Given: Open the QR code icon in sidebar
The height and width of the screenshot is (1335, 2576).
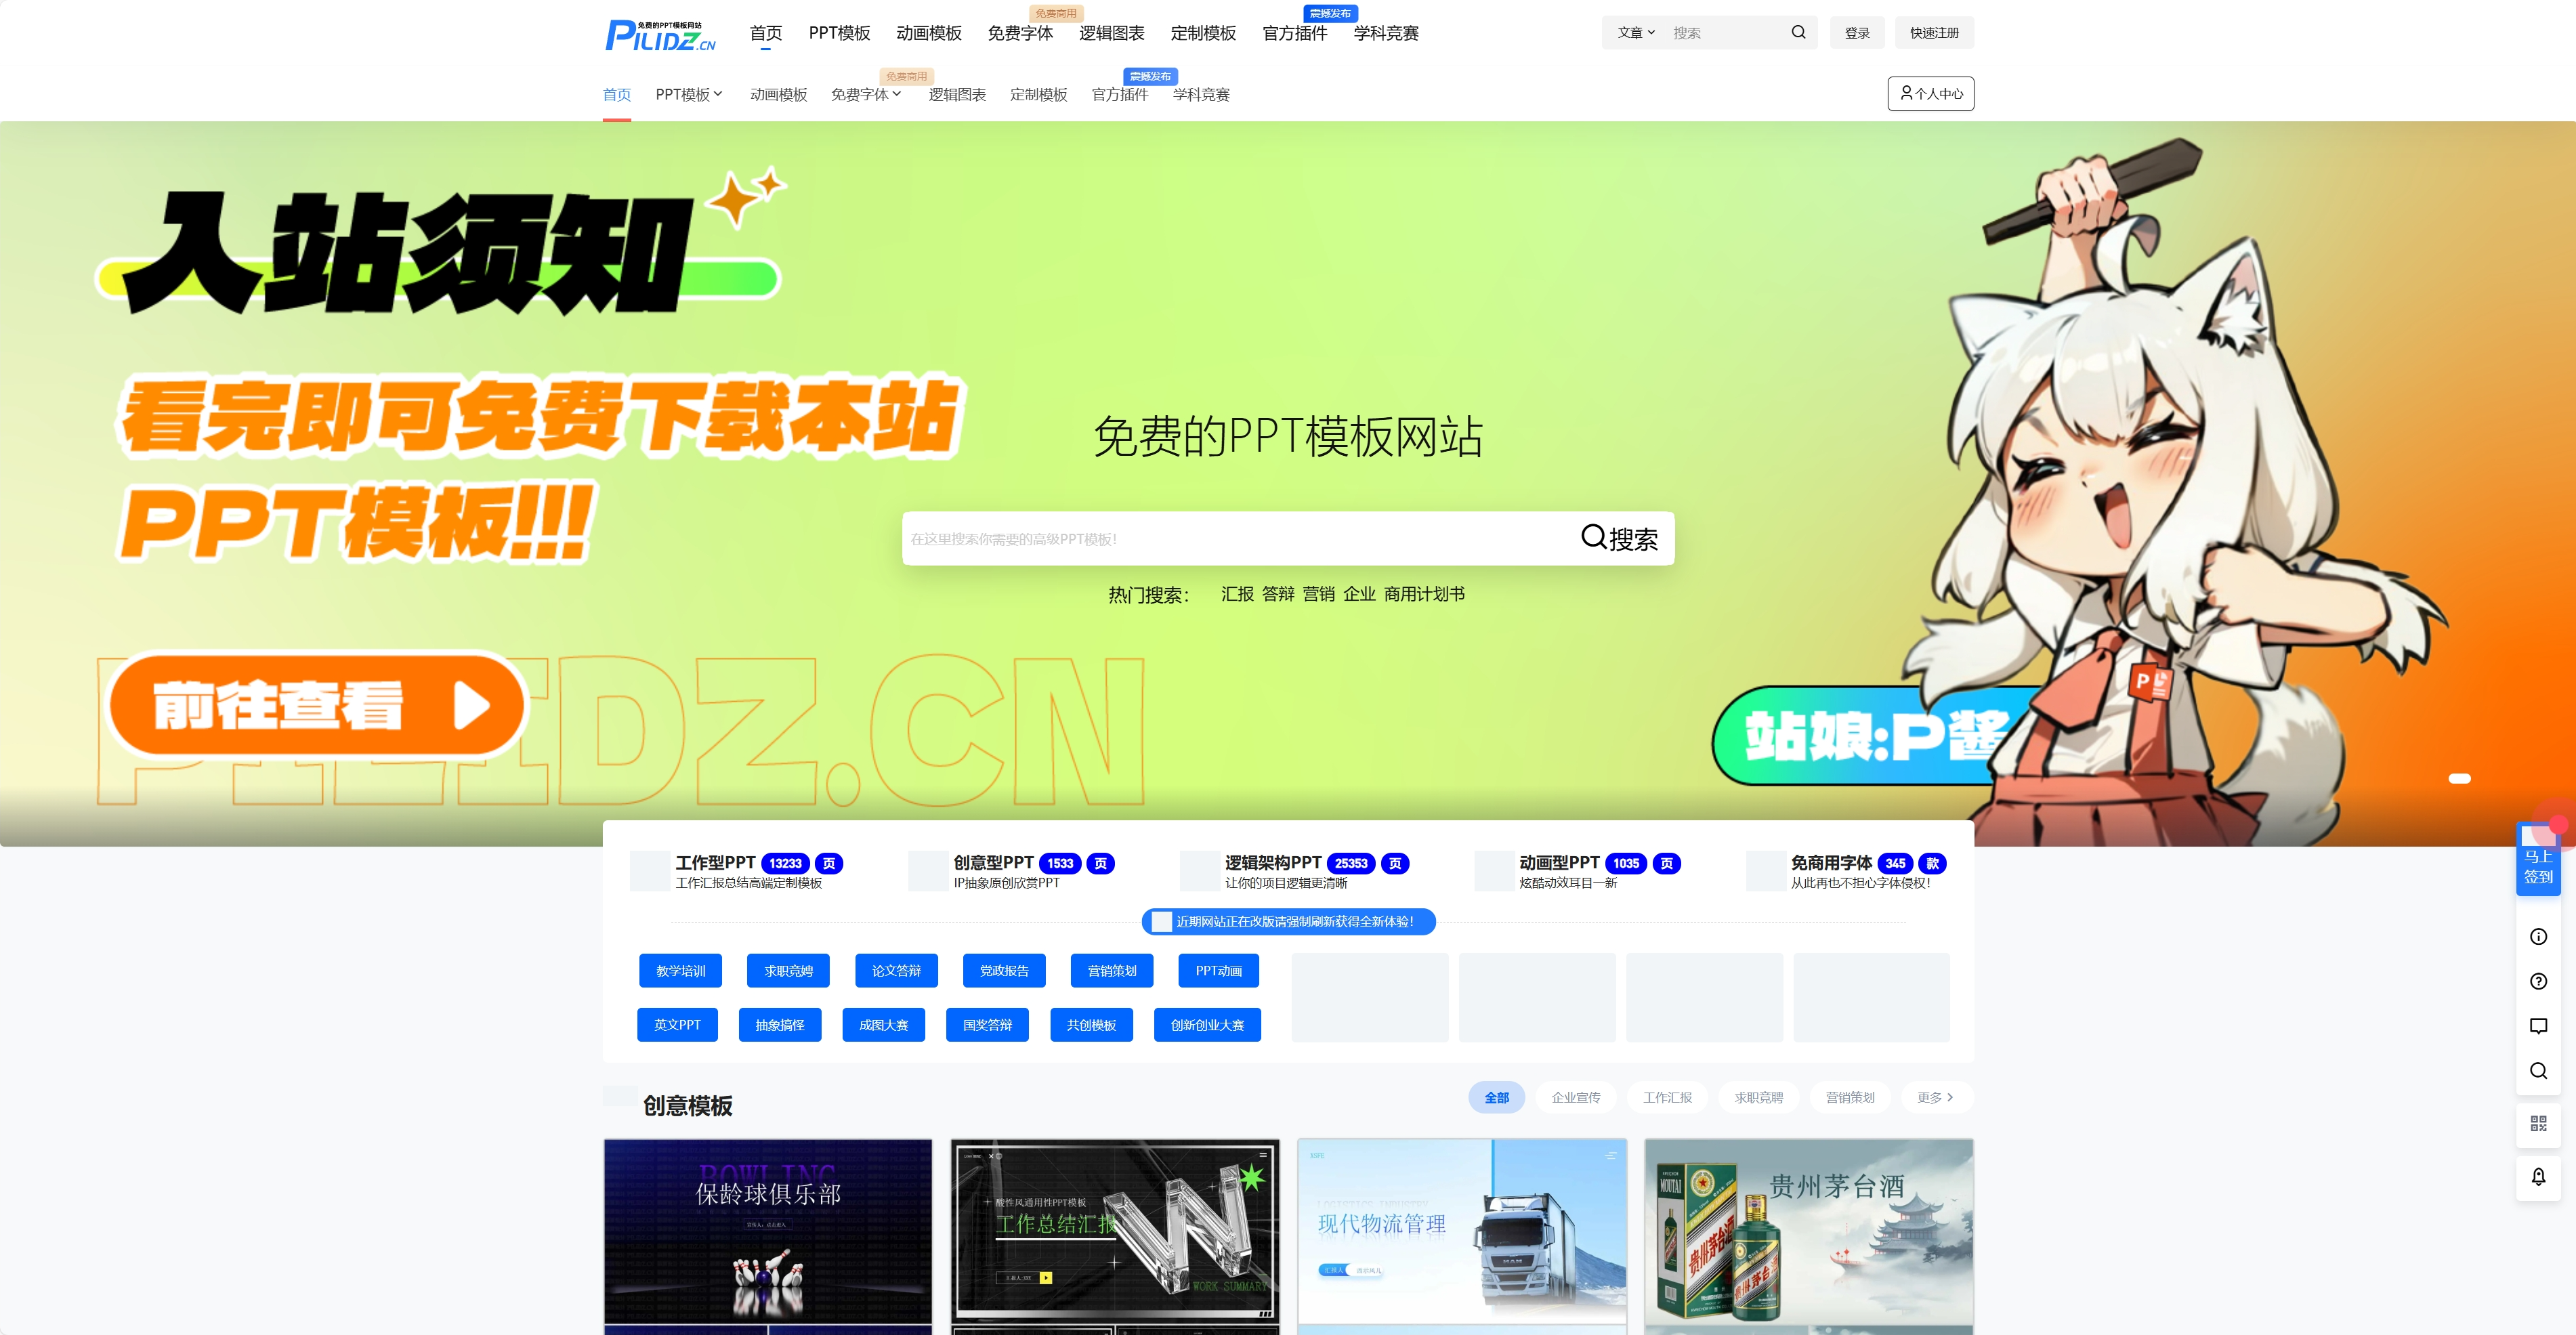Looking at the screenshot, I should coord(2538,1124).
